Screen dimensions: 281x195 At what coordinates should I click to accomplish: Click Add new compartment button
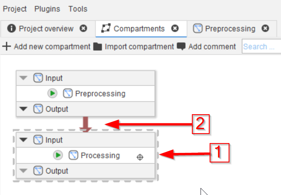(46, 47)
